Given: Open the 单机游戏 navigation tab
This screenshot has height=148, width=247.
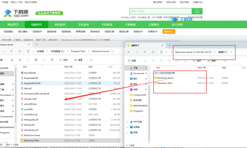Looking at the screenshot, I should [x=60, y=25].
